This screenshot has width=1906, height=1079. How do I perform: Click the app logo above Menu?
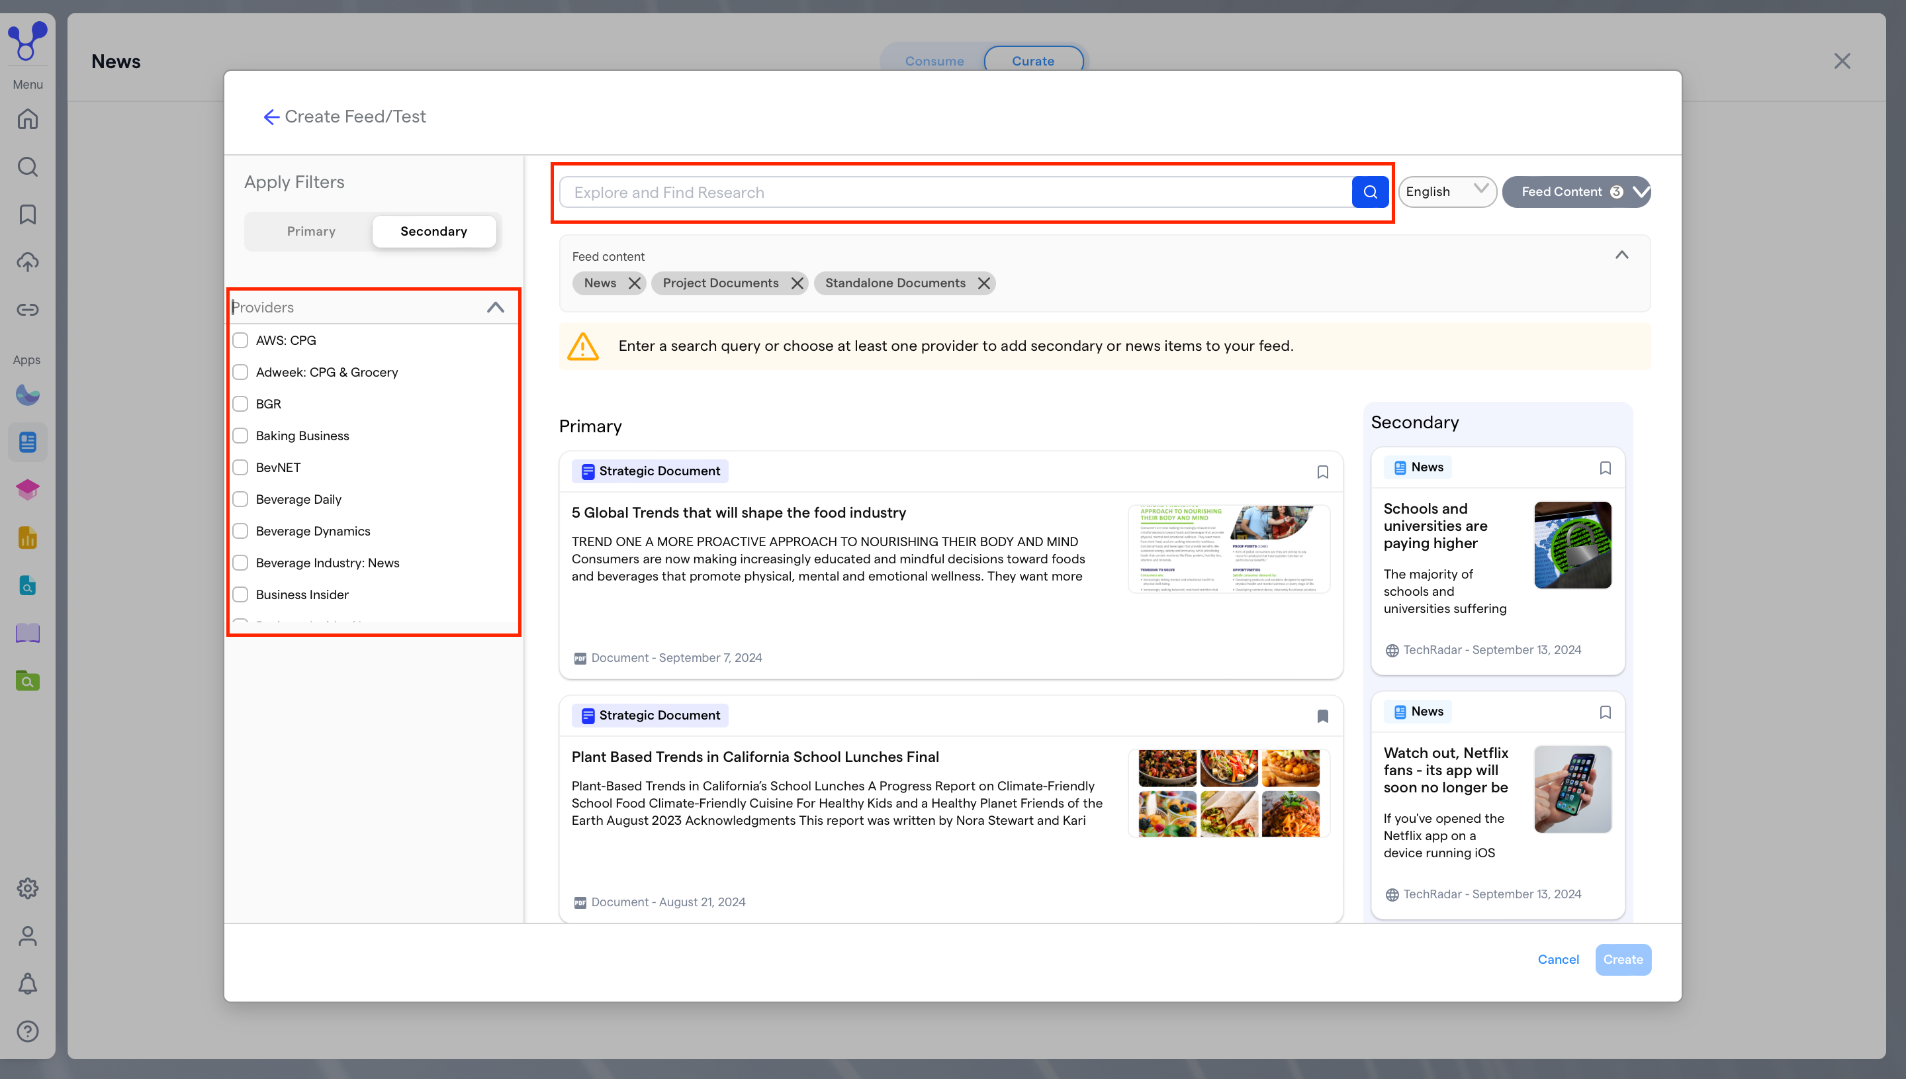tap(27, 41)
